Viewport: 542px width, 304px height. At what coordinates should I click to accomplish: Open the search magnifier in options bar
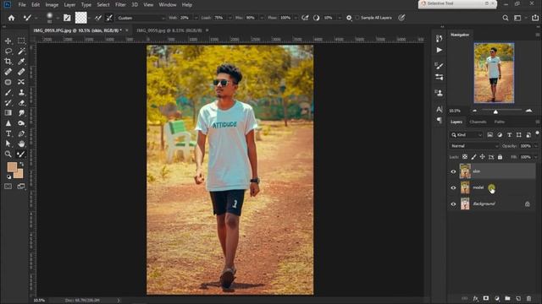506,18
